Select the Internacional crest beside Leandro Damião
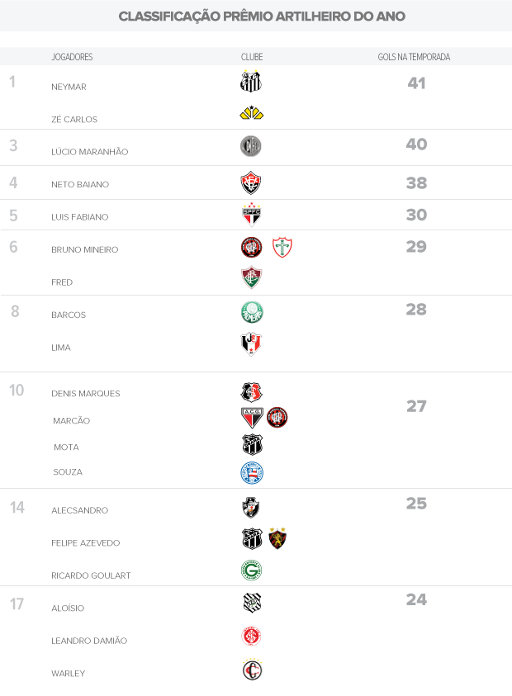The height and width of the screenshot is (696, 512). pos(251,636)
